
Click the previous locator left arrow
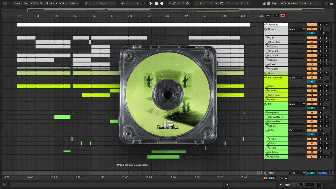266,20
